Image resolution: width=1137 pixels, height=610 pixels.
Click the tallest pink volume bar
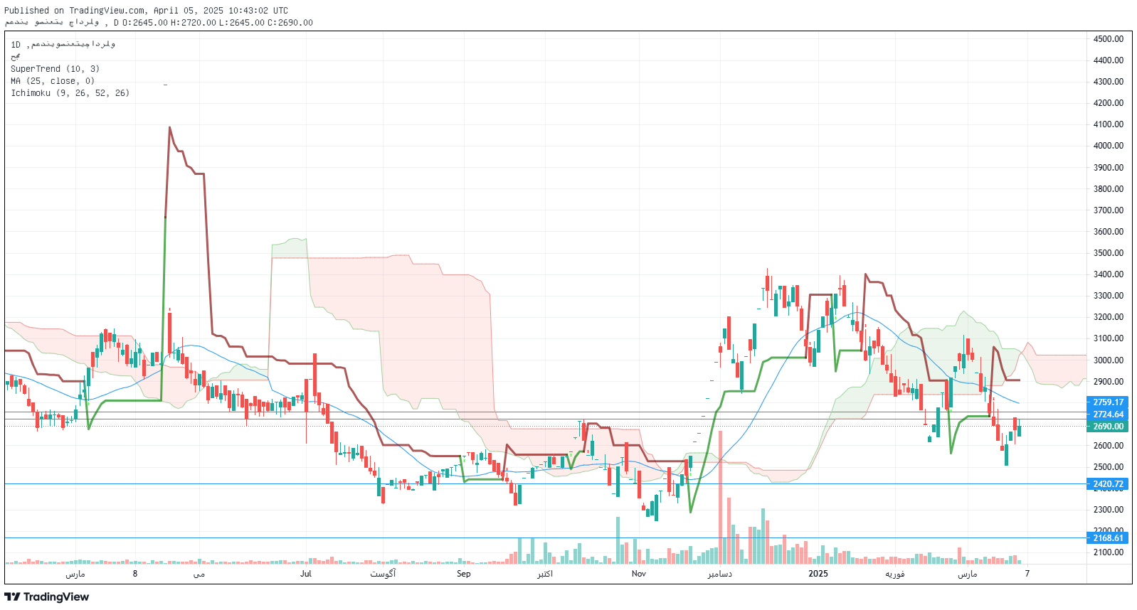[720, 498]
